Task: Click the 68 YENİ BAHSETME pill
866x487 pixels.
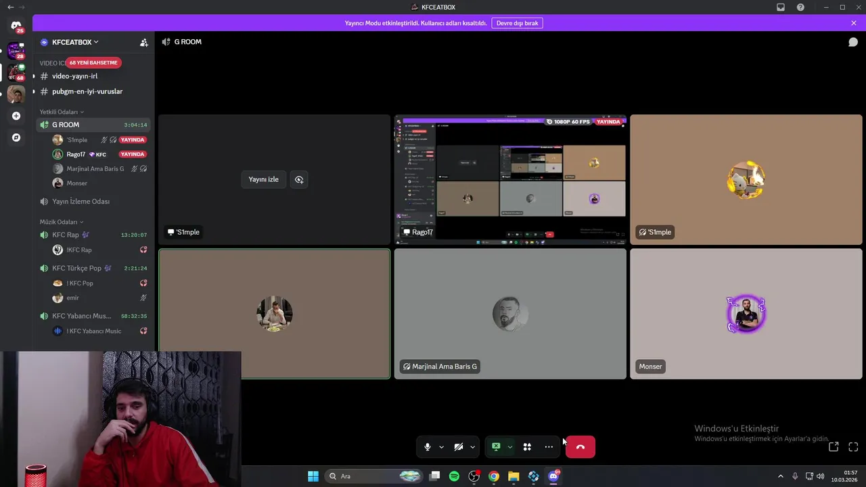Action: pos(93,62)
